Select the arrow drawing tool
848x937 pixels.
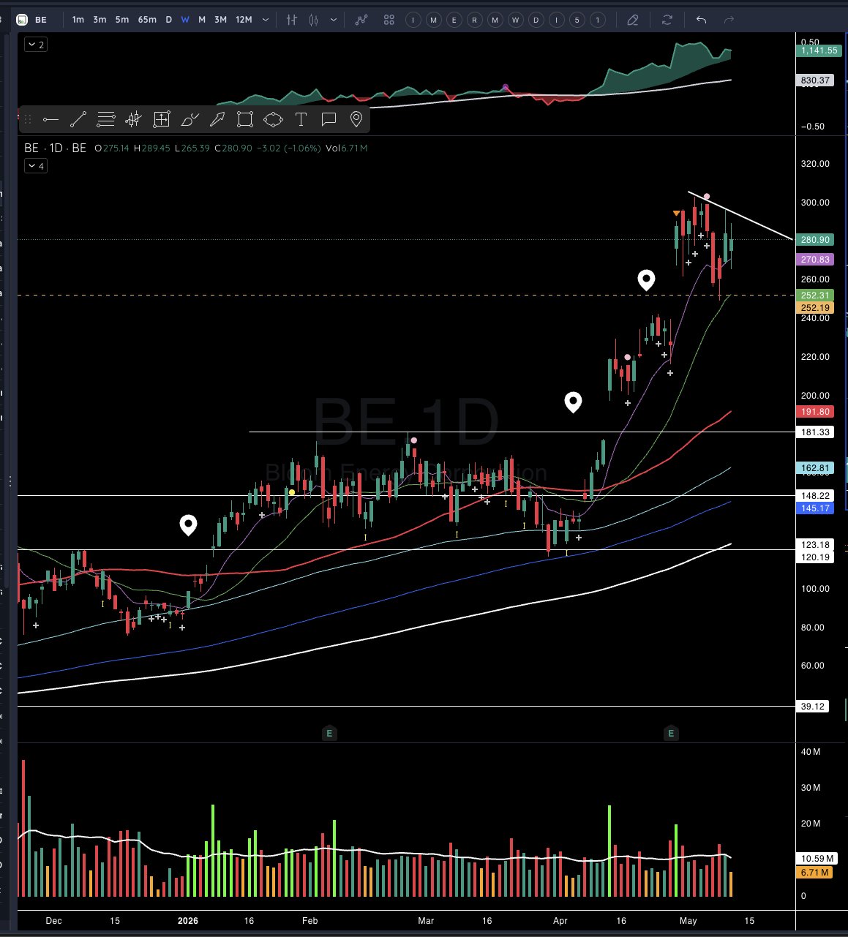pyautogui.click(x=217, y=119)
